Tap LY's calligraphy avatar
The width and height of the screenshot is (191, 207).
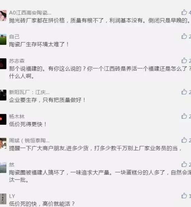(3, 199)
